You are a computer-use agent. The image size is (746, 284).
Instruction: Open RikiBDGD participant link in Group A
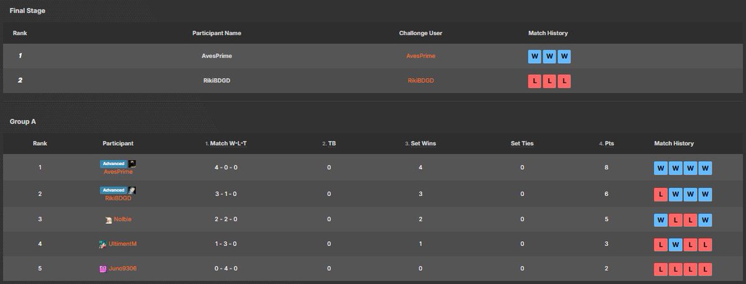[118, 198]
